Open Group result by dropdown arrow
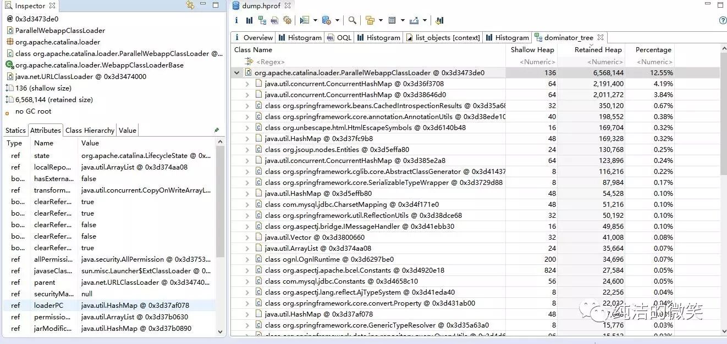Viewport: 727px width, 344px height. click(x=381, y=21)
